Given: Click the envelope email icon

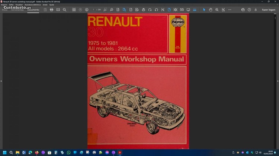Looking at the screenshot, I should pos(58,10).
